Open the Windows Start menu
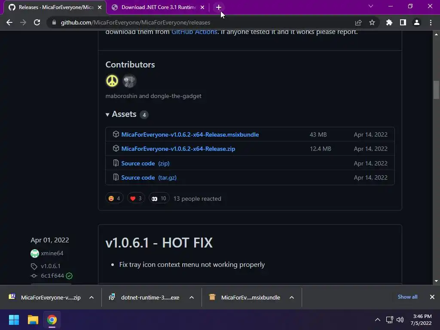Image resolution: width=440 pixels, height=330 pixels. click(14, 320)
